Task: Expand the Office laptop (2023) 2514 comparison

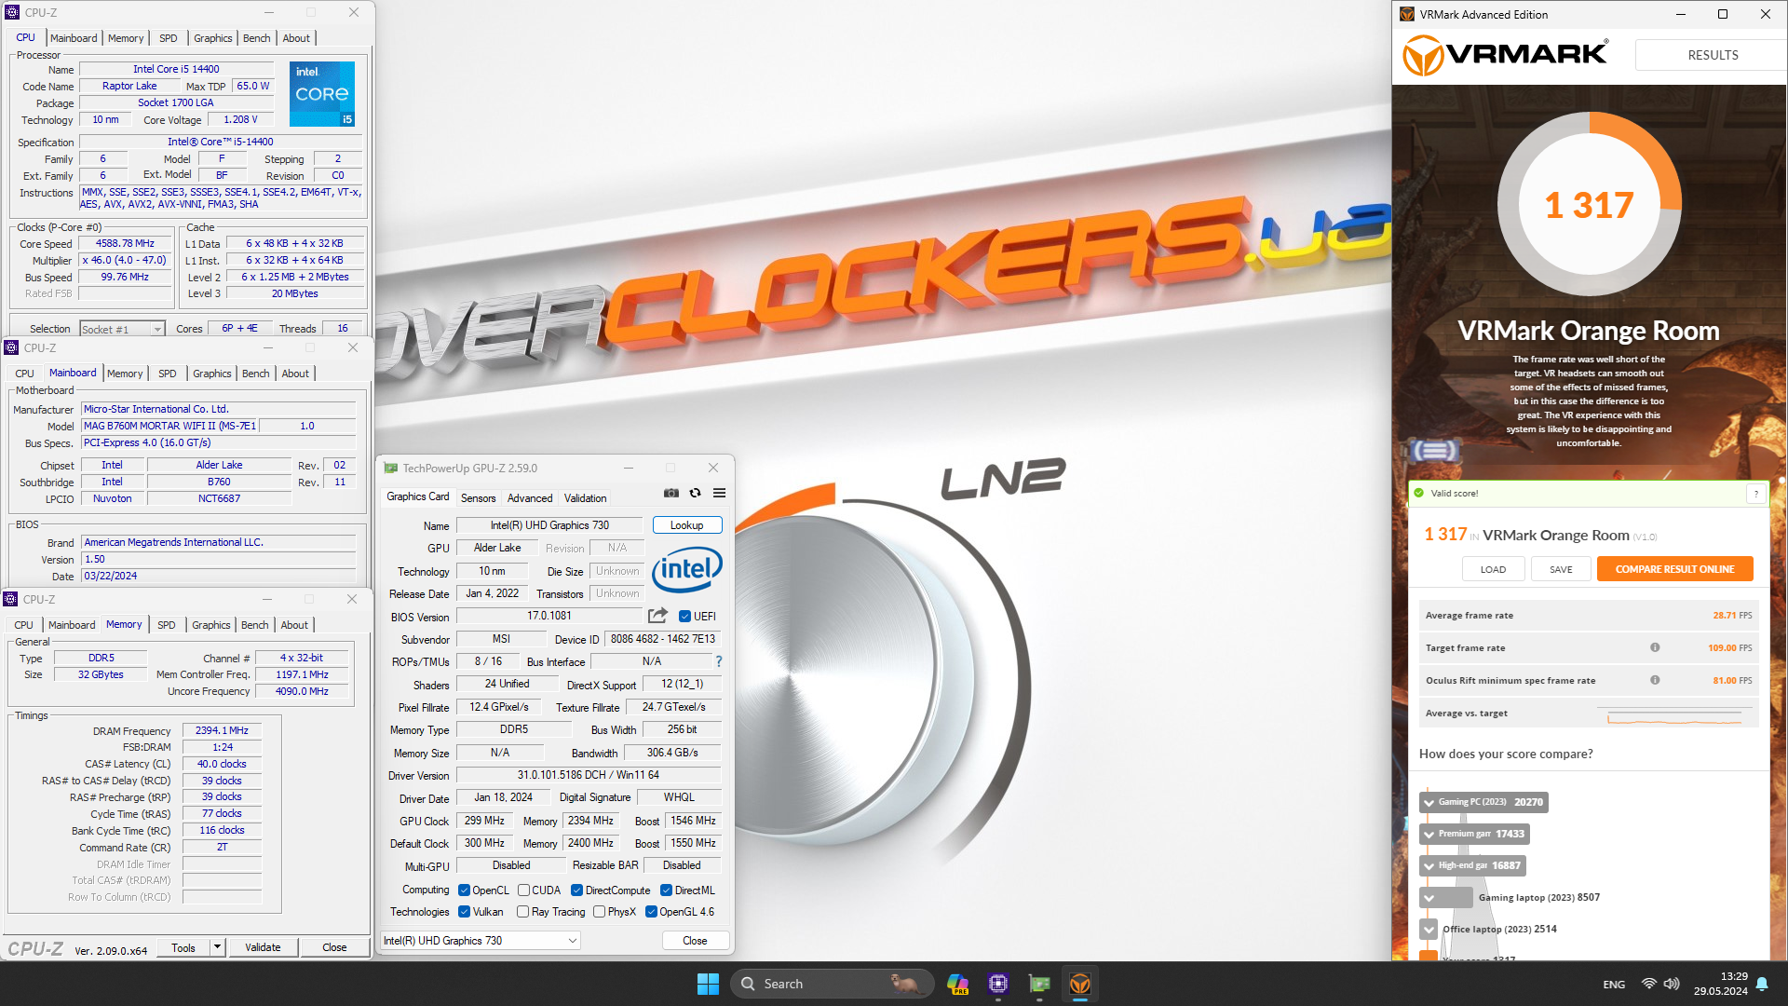Action: 1429,930
